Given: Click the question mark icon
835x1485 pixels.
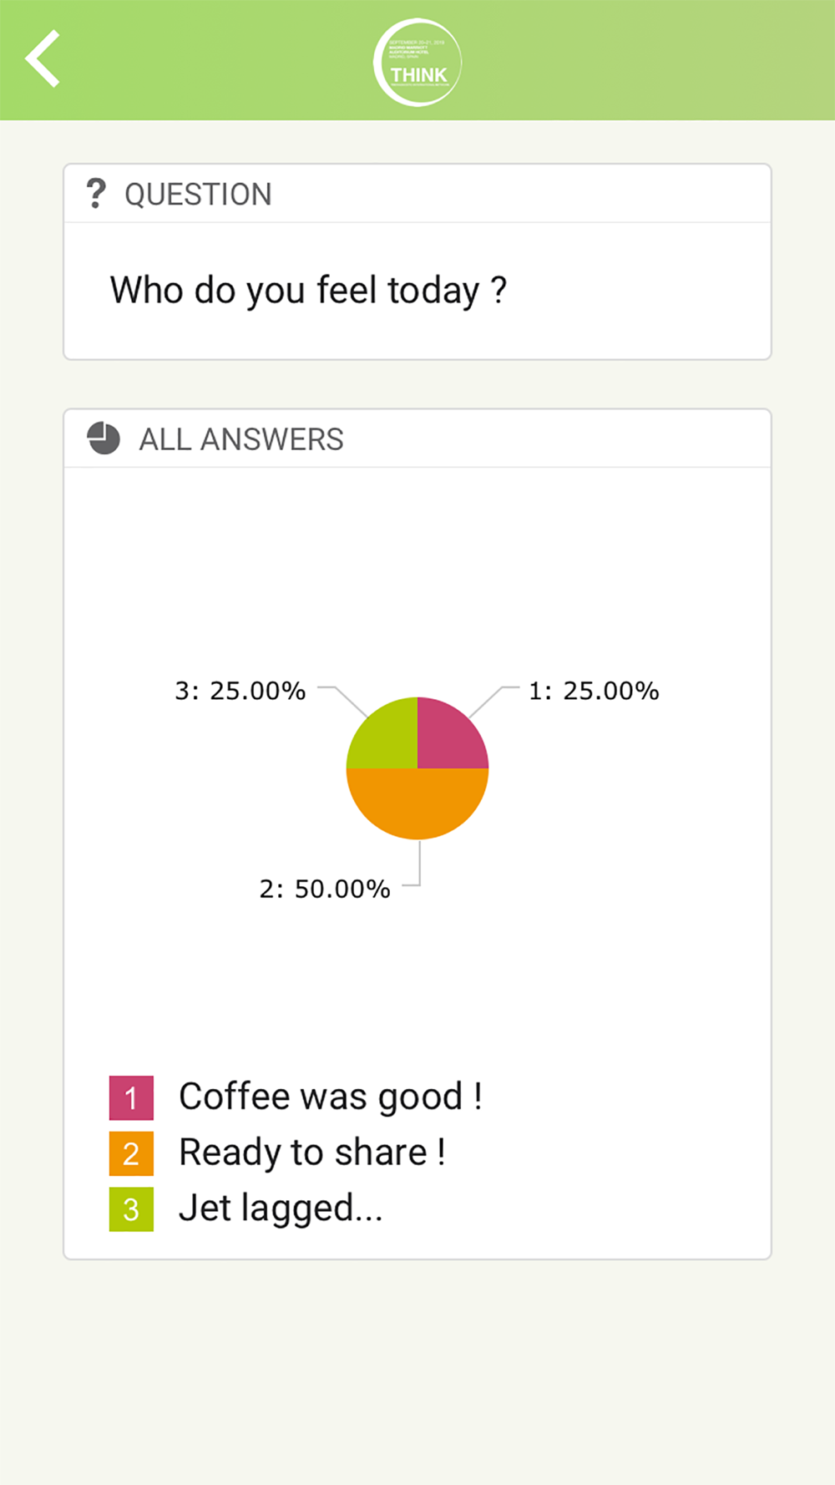Looking at the screenshot, I should (96, 194).
